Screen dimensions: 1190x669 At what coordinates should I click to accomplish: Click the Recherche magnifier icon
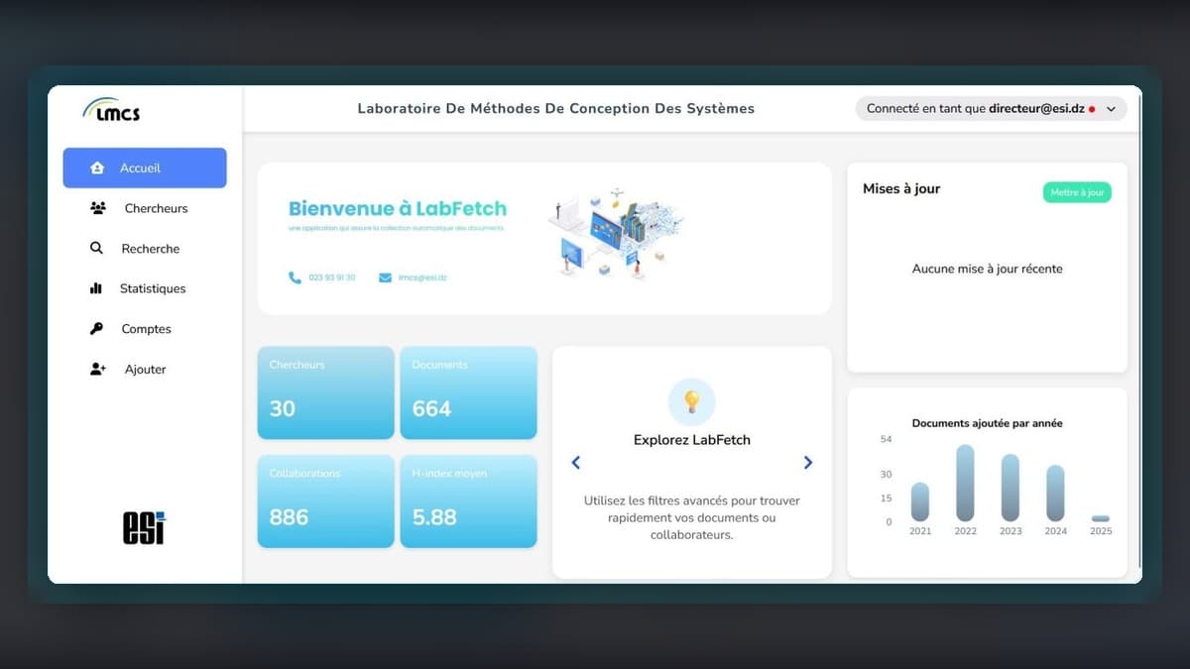click(x=96, y=249)
